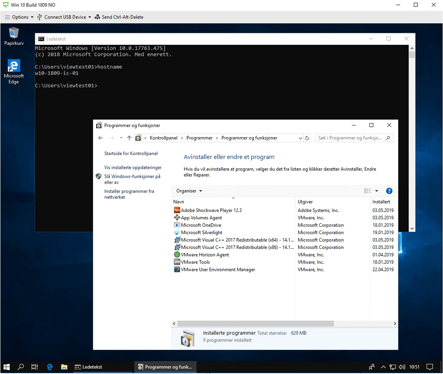Viewport: 443px width, 374px height.
Task: Click the Adobe Shockwave Player 12.3 icon
Action: coord(177,210)
